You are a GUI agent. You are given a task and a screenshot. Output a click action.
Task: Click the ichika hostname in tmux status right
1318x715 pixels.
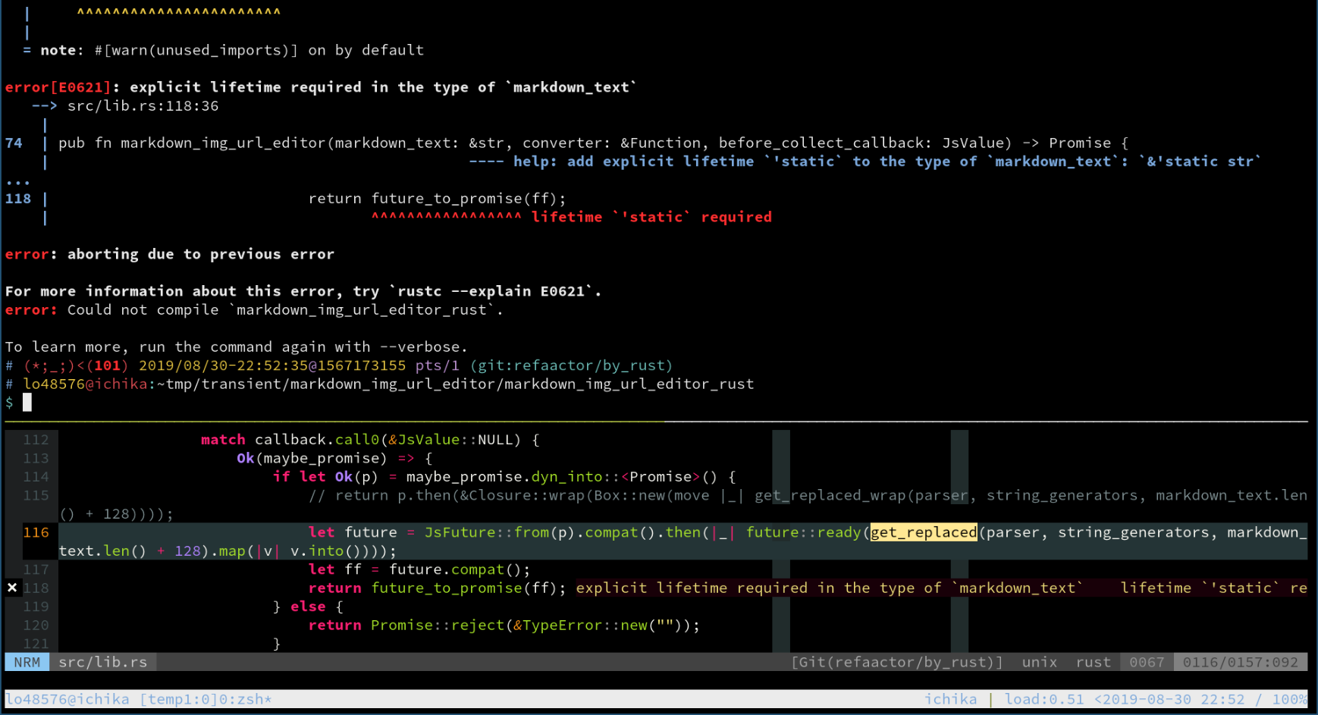[949, 699]
